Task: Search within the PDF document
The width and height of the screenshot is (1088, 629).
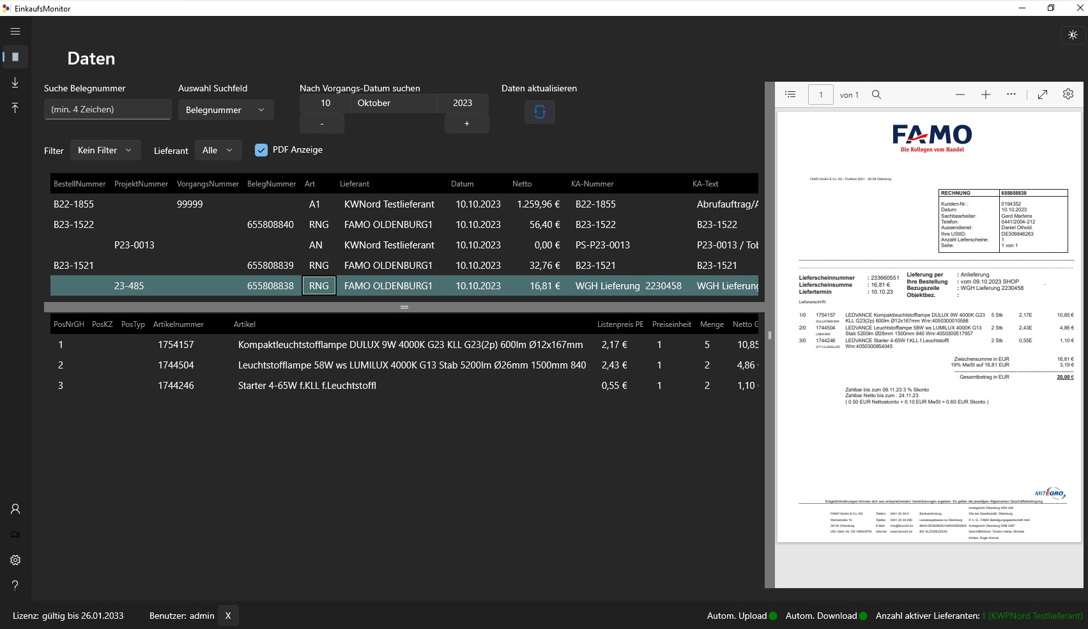Action: click(x=877, y=95)
